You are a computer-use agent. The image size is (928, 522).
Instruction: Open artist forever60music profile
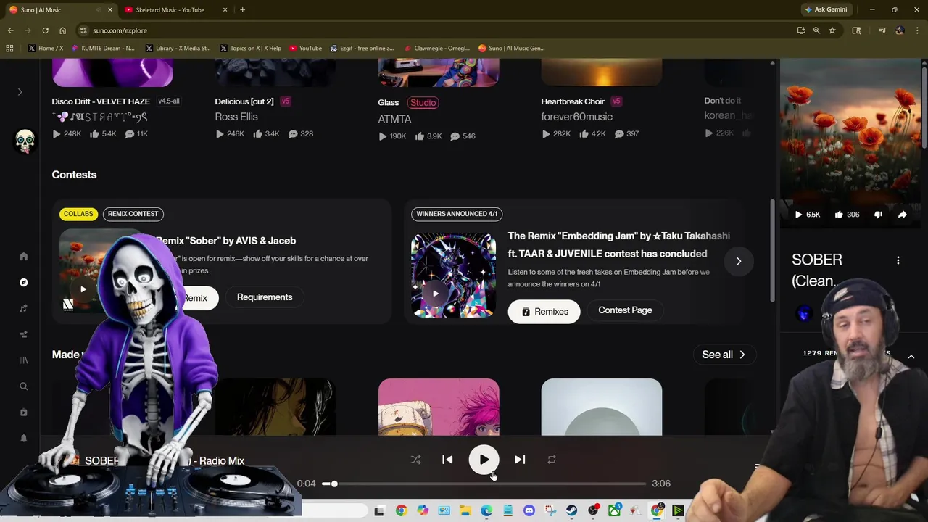coord(576,117)
